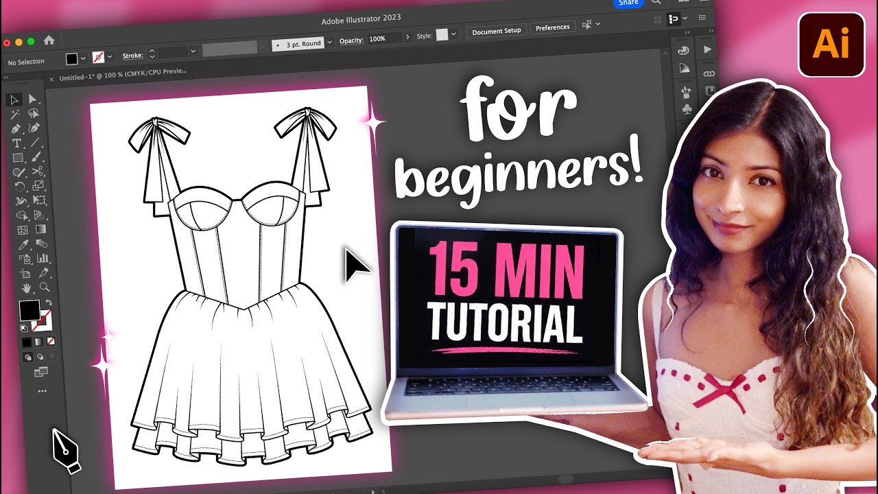Viewport: 878px width, 494px height.
Task: Open the Actions panel play icon
Action: [707, 49]
